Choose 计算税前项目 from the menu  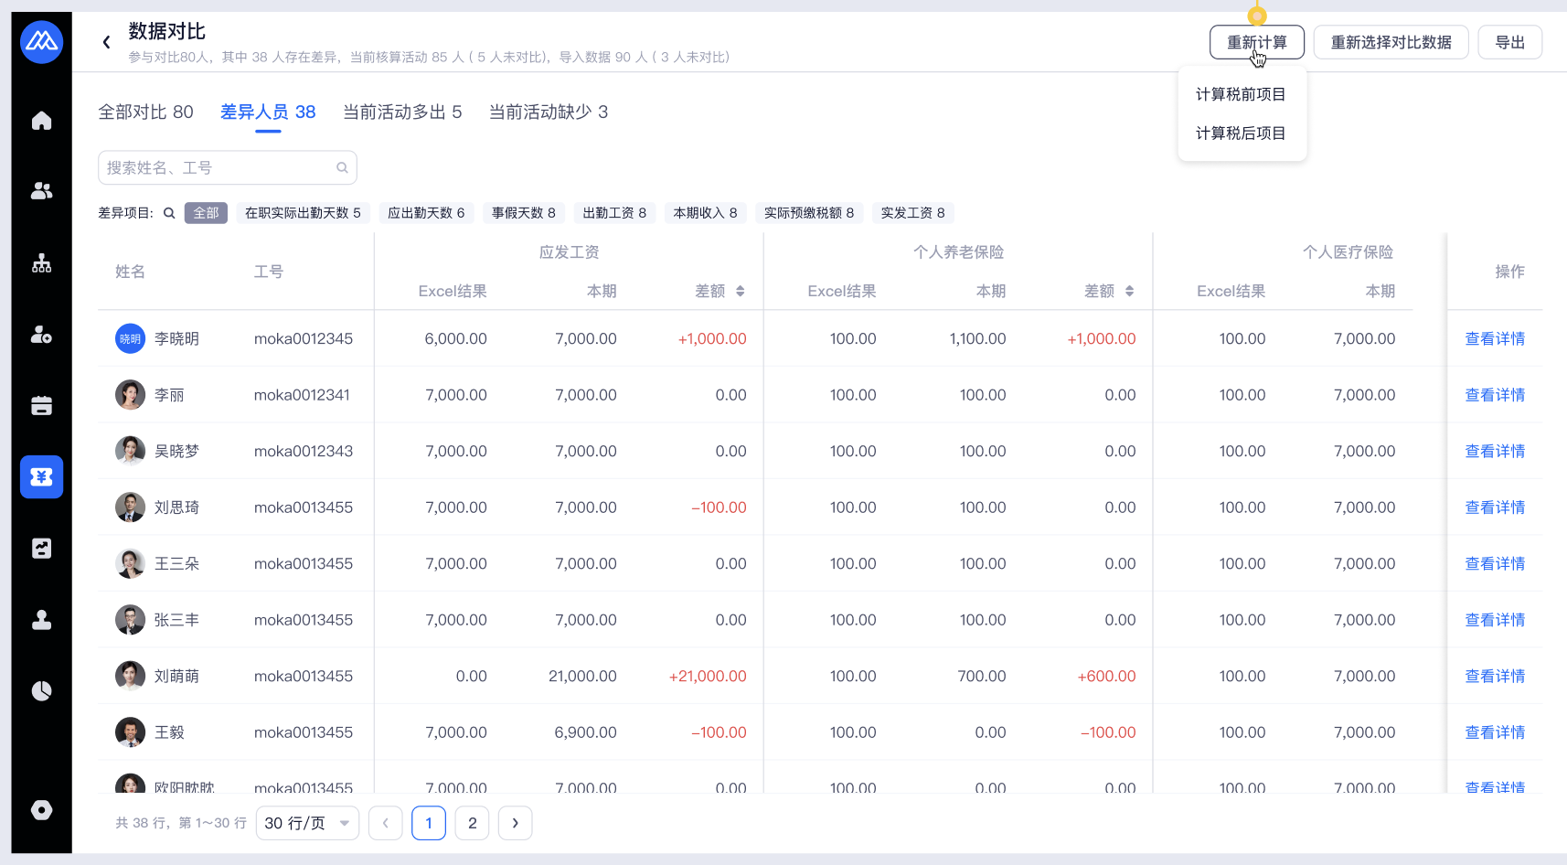pyautogui.click(x=1241, y=94)
